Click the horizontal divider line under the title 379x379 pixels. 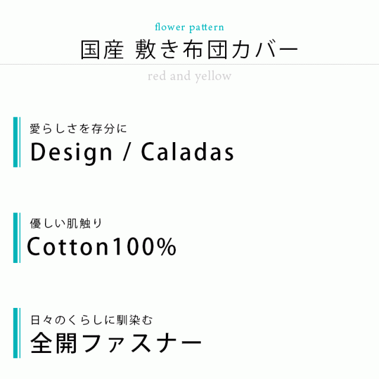[189, 64]
